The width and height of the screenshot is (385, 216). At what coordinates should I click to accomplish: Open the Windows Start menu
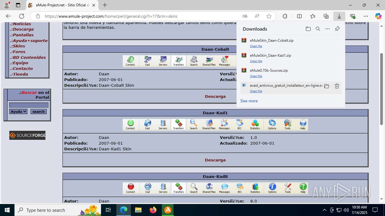(x=7, y=210)
